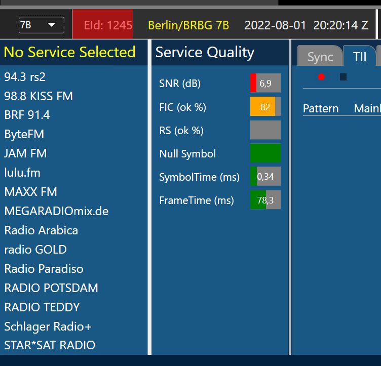Select 94.3 rs2 service
This screenshot has width=381, height=366.
pos(25,77)
